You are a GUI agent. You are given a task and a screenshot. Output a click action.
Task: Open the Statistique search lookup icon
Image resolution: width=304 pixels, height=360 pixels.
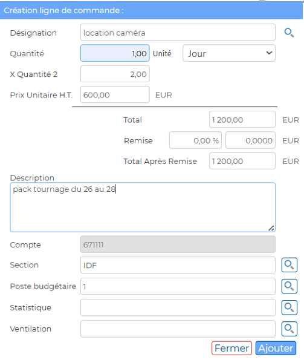(289, 307)
